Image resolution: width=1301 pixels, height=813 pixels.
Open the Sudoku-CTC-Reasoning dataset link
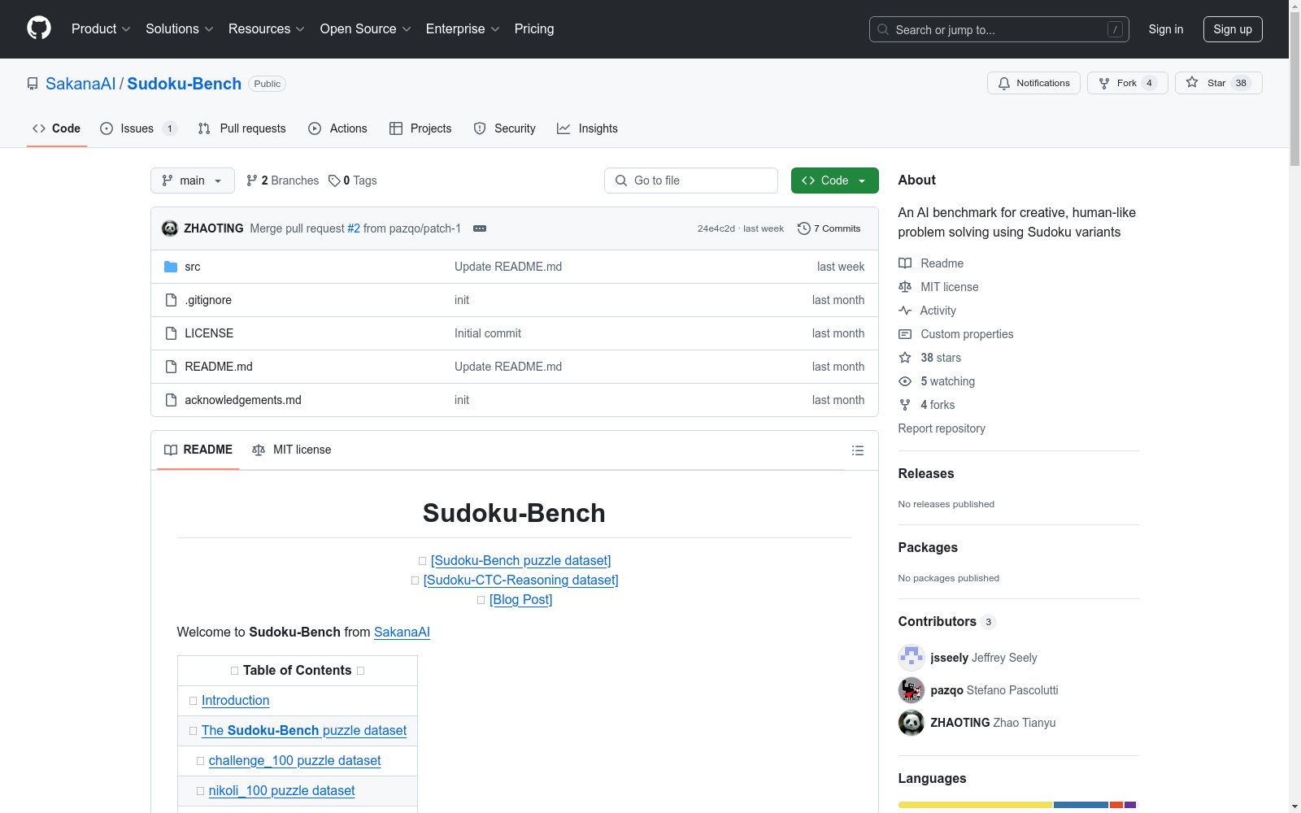520,580
